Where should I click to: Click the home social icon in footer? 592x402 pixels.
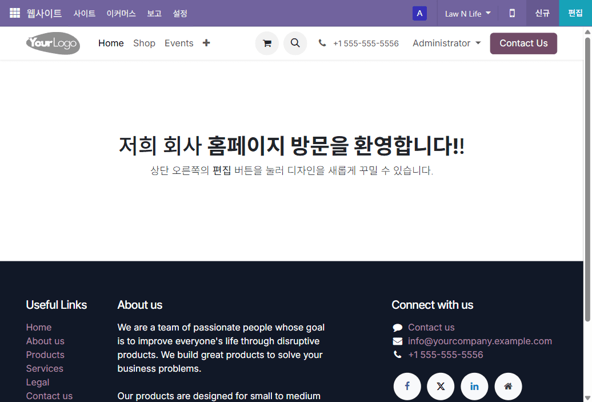tap(508, 386)
